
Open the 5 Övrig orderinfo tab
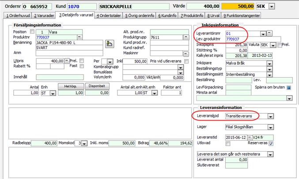(140, 15)
